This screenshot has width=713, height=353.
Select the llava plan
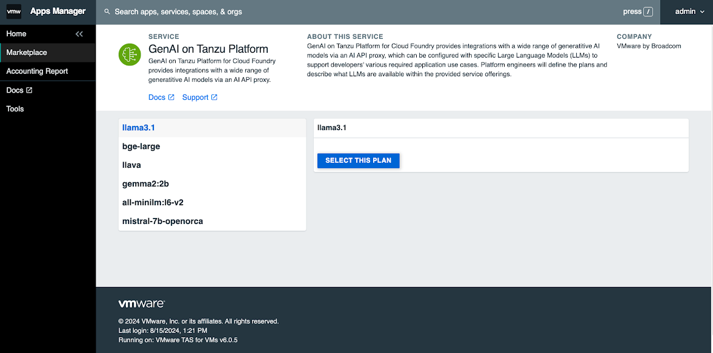coord(212,165)
